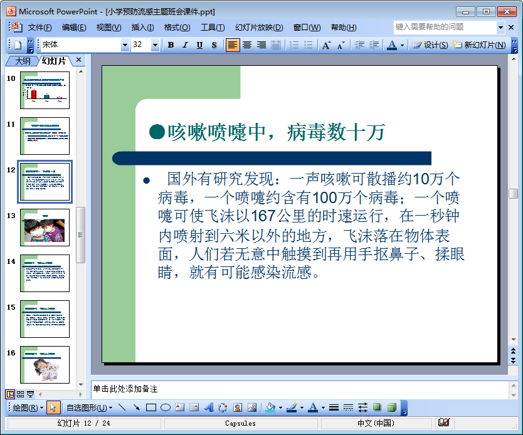Insert diagram or organization chart

coord(223,407)
